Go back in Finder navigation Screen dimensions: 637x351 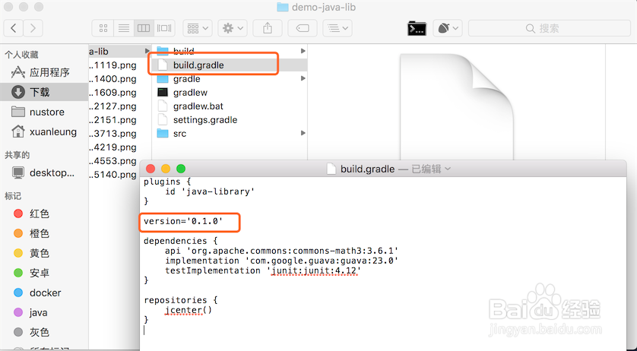[14, 28]
